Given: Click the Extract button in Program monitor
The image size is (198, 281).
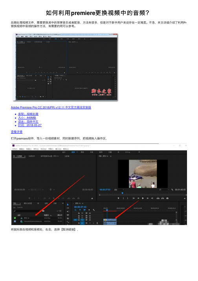Looking at the screenshot, I should 163,198.
